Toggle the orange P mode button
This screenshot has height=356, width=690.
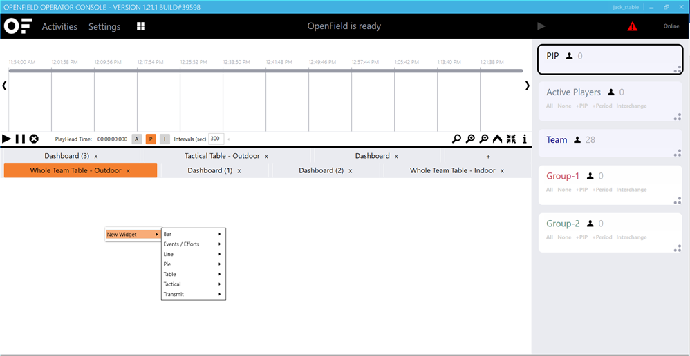pos(151,139)
